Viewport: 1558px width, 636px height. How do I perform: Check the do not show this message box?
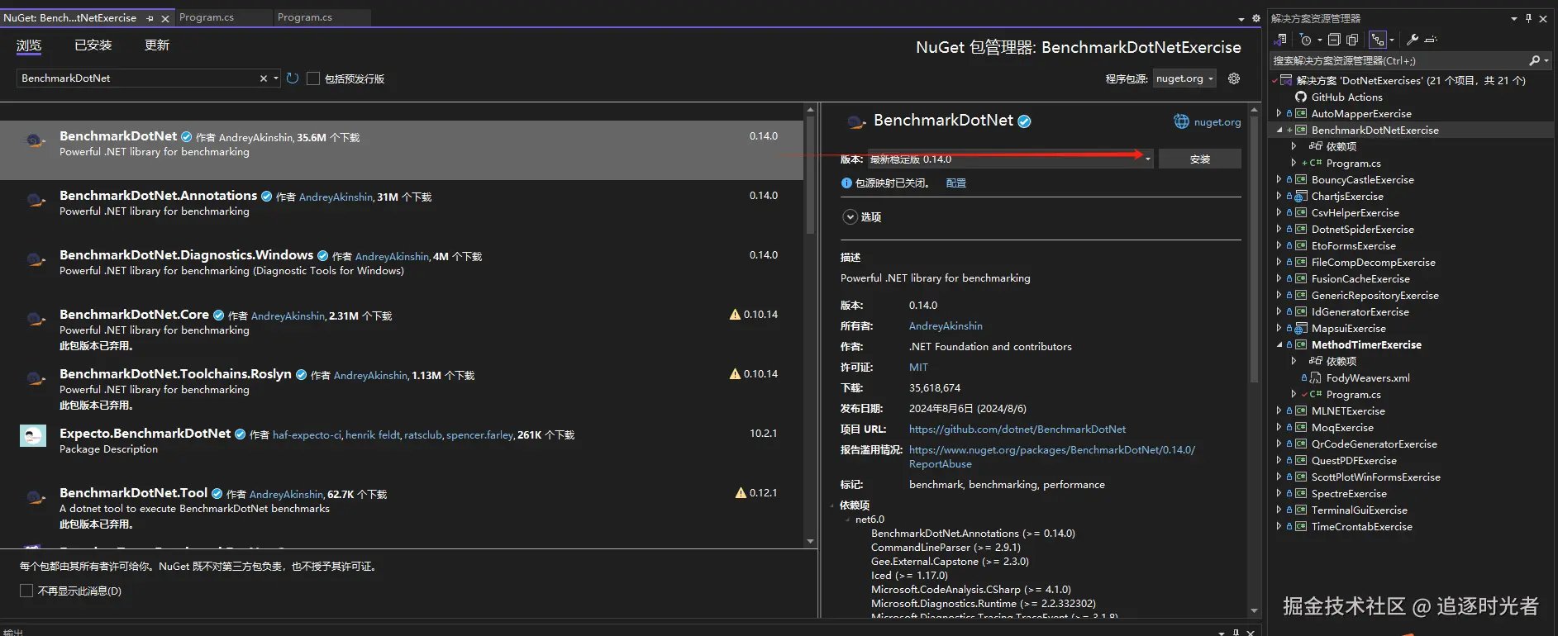(26, 591)
